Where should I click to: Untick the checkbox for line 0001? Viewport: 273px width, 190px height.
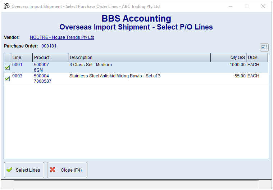[7, 67]
